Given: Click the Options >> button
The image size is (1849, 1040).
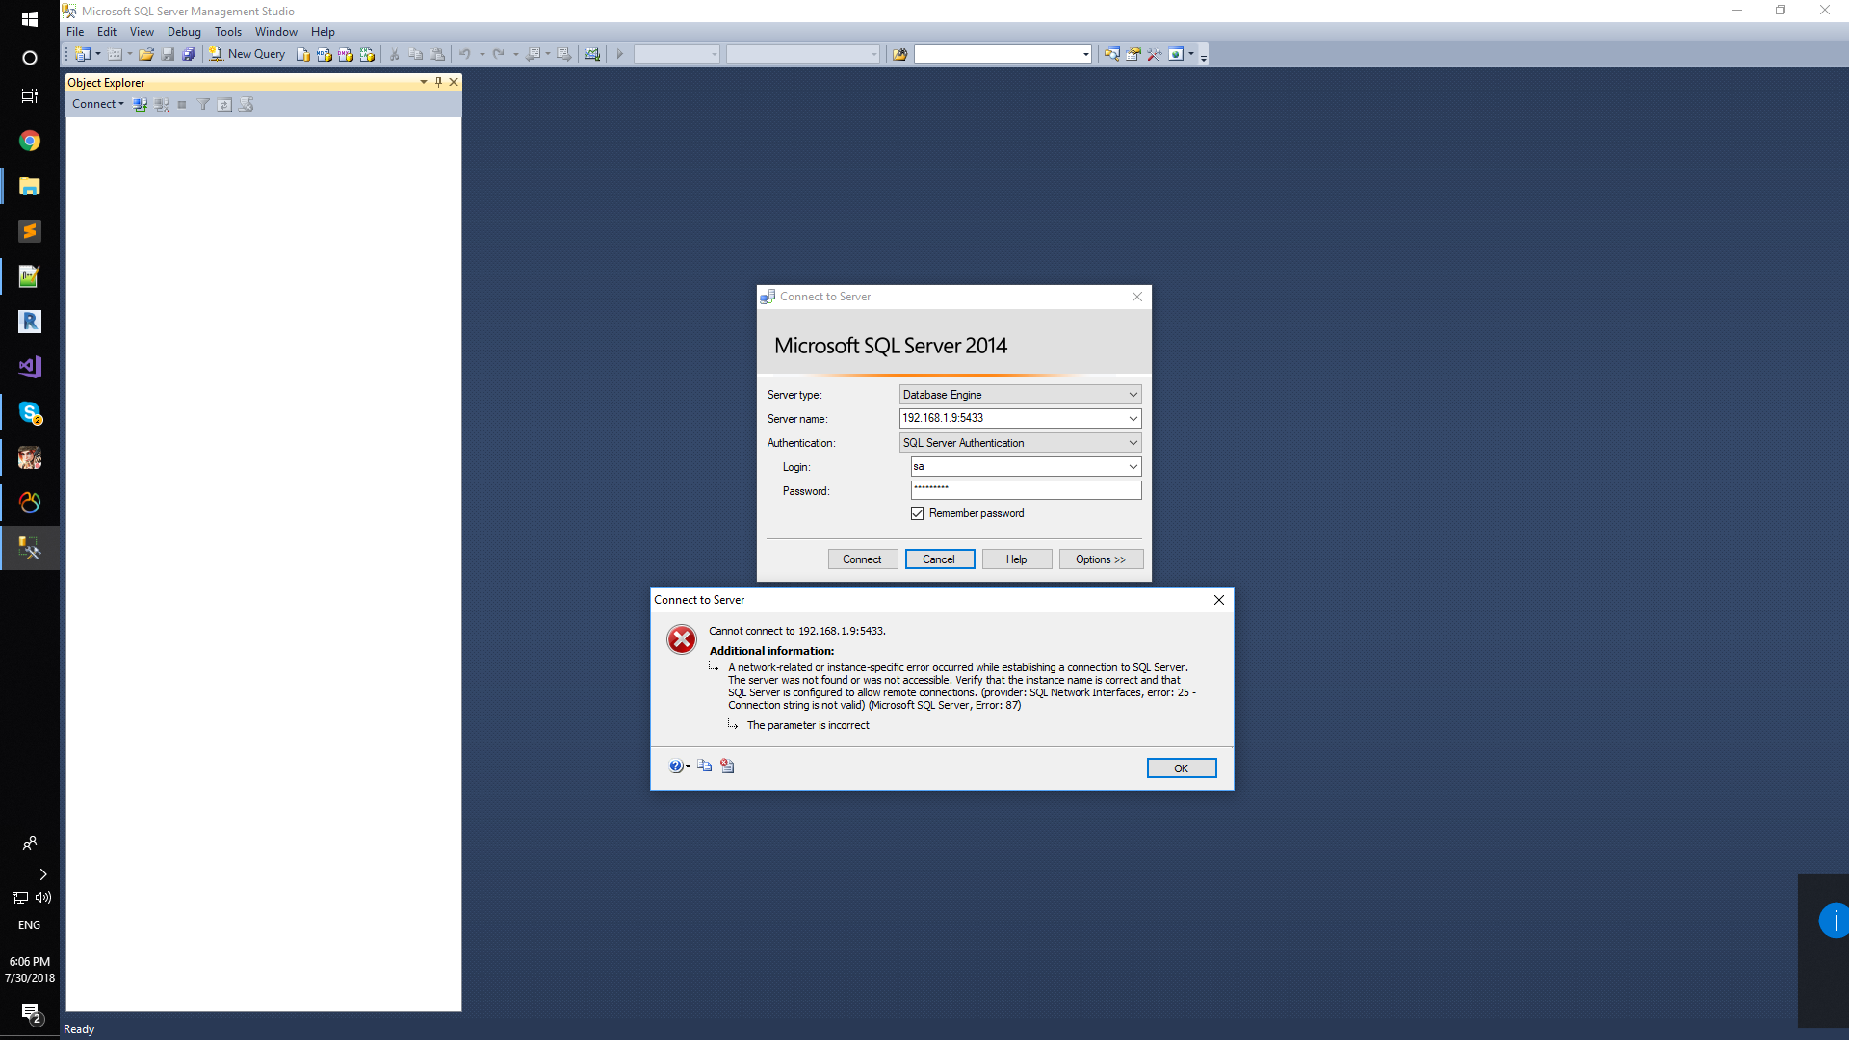Looking at the screenshot, I should click(x=1101, y=559).
